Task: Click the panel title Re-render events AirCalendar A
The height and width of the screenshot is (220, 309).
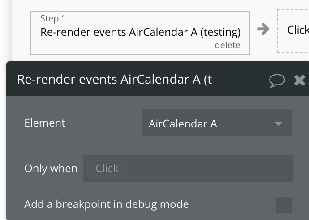Action: tap(115, 79)
